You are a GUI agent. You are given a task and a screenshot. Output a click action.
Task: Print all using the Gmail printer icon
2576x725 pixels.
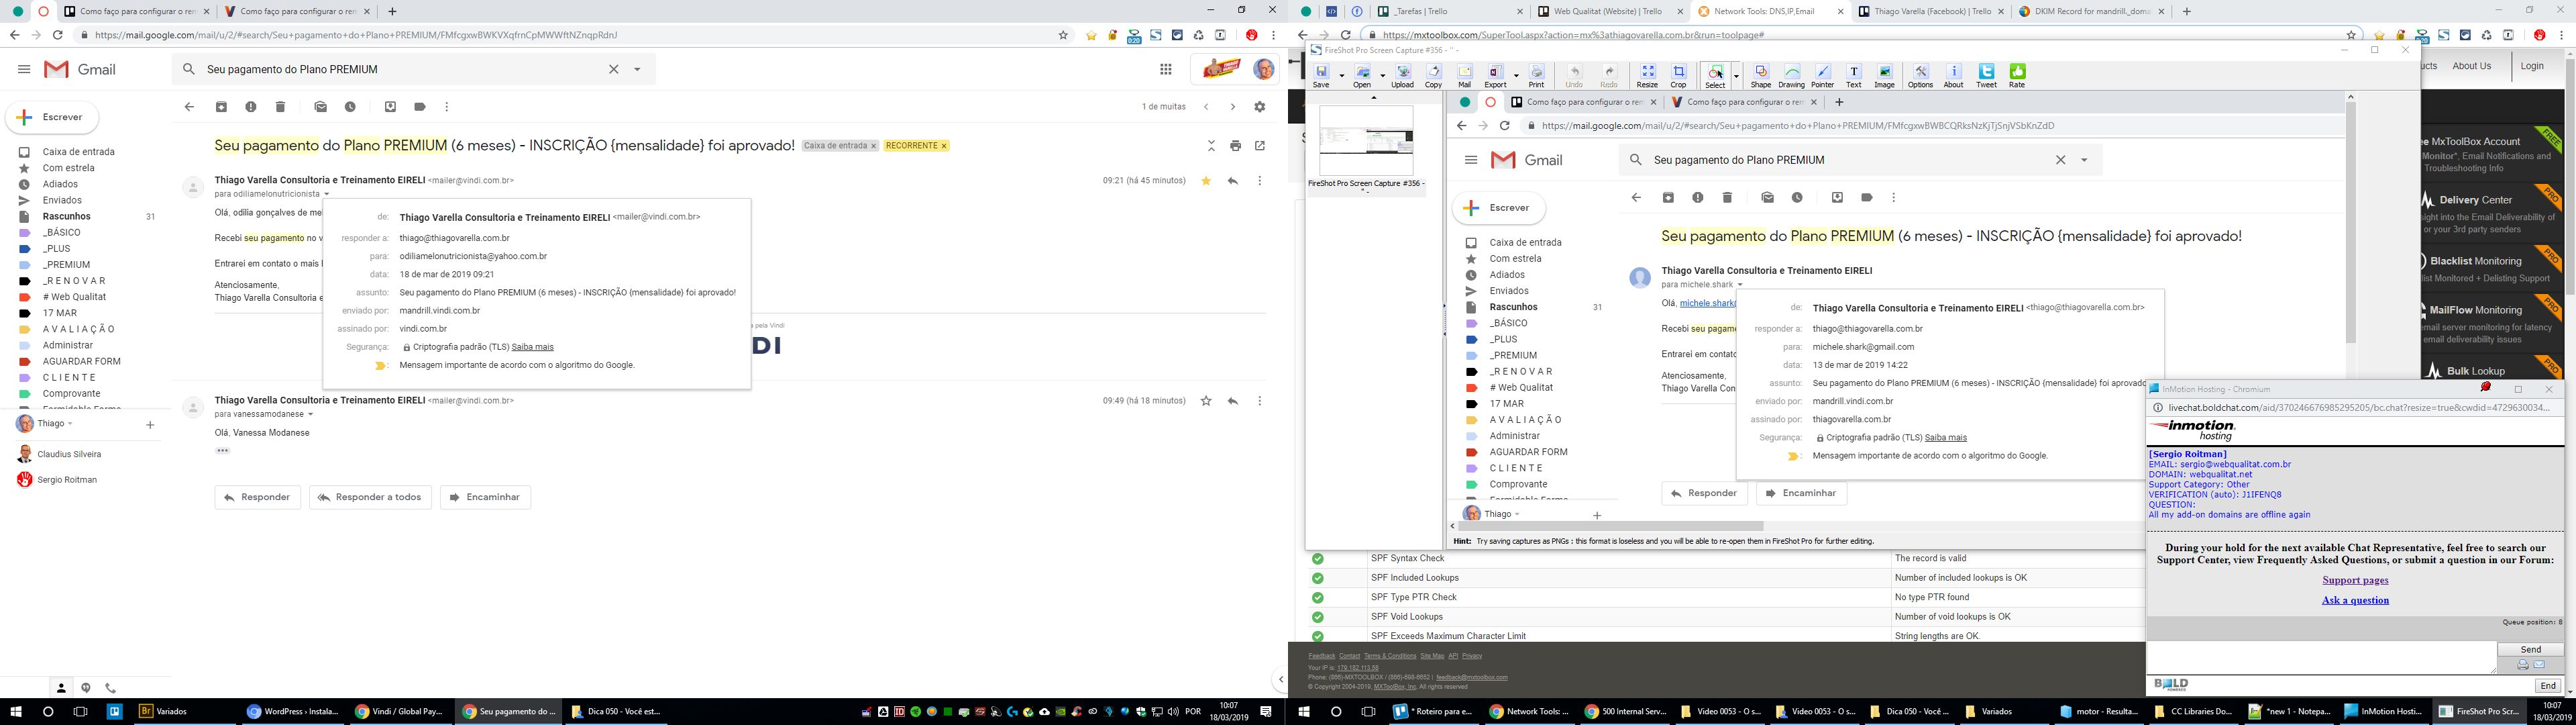pyautogui.click(x=1235, y=146)
